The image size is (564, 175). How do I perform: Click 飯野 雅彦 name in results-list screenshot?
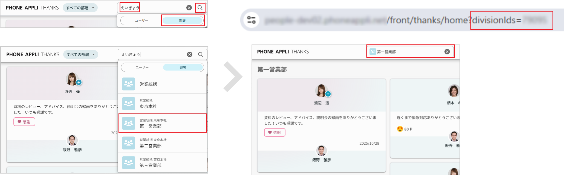click(x=72, y=150)
